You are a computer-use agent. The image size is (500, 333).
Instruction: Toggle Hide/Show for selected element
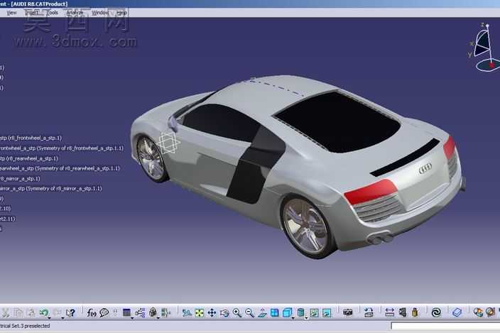314,313
